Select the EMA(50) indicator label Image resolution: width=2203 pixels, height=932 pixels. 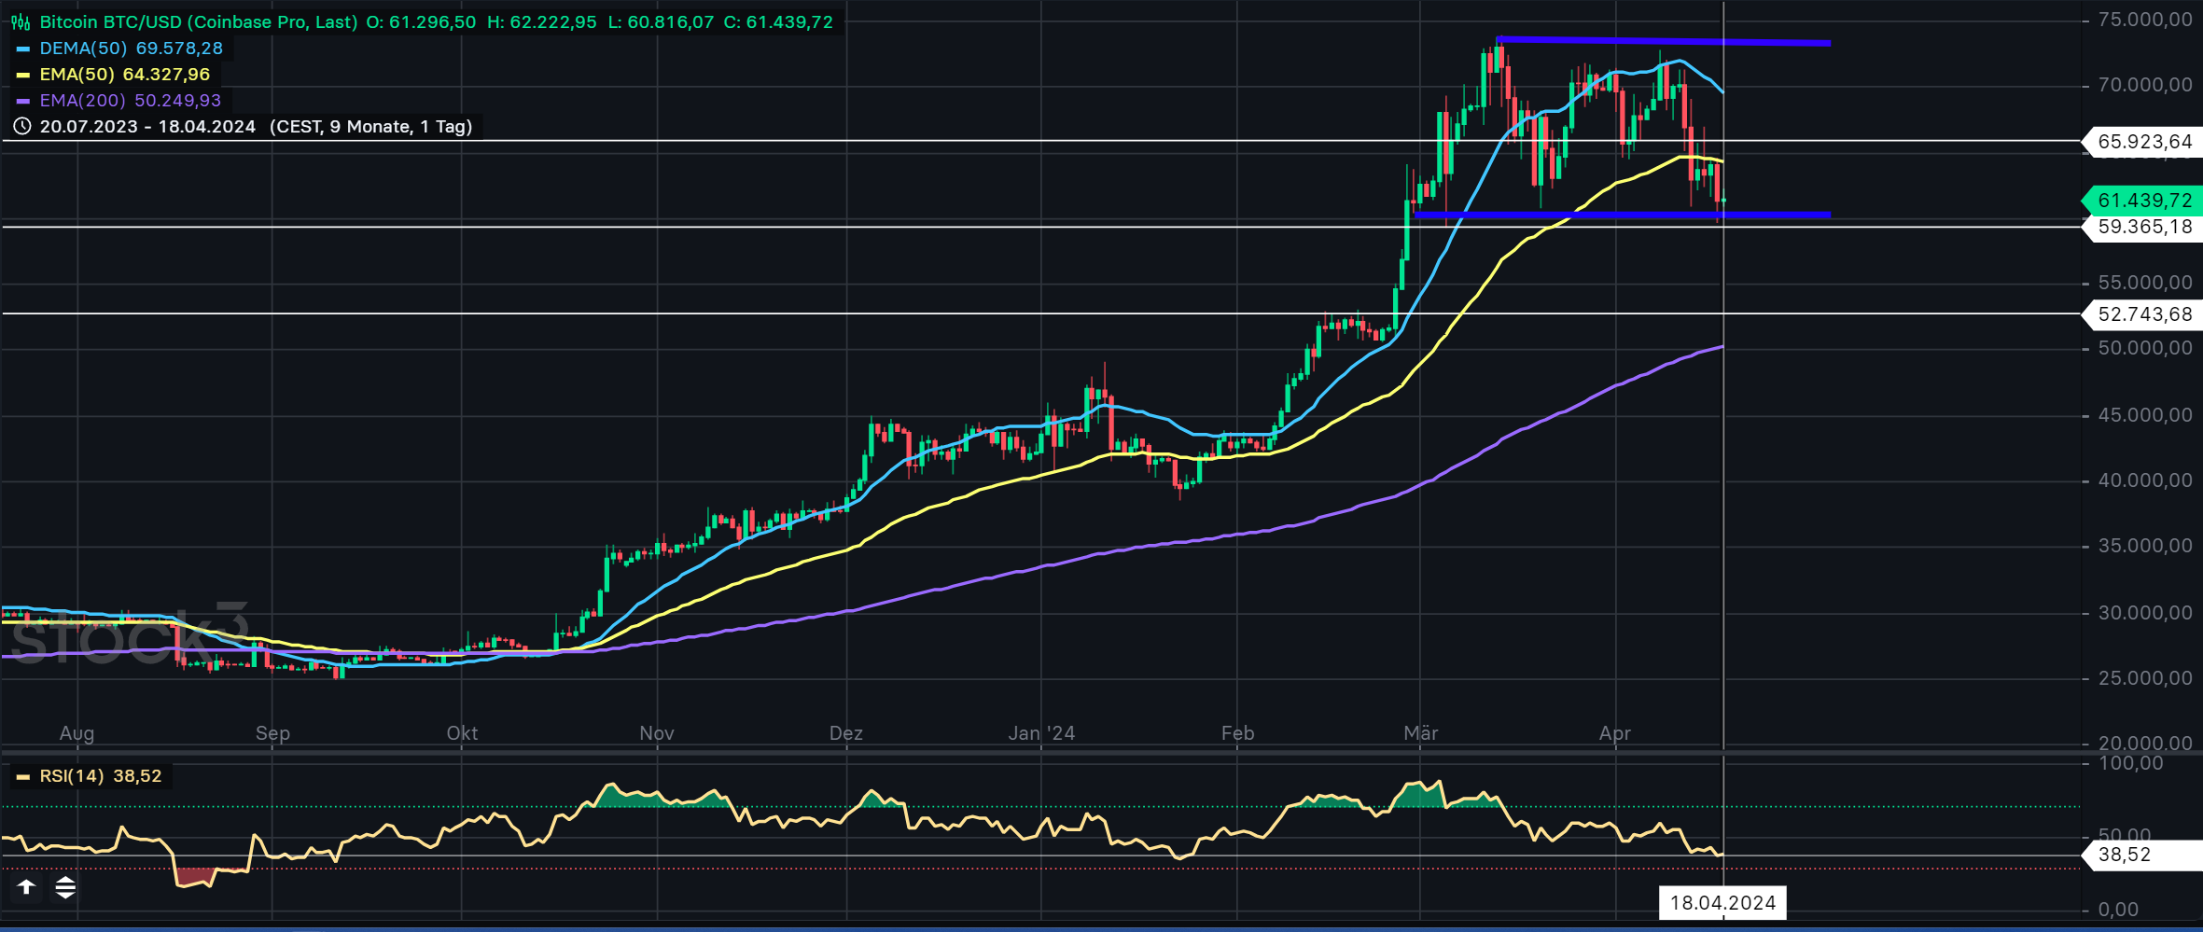(x=77, y=75)
